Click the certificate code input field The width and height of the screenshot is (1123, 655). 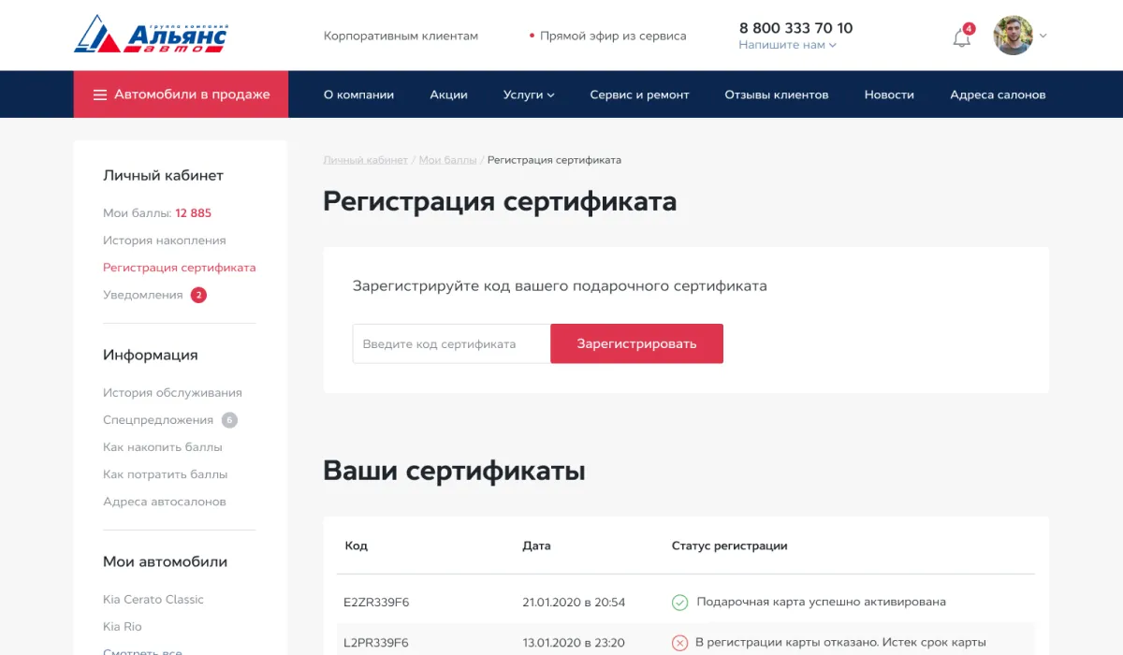tap(451, 343)
